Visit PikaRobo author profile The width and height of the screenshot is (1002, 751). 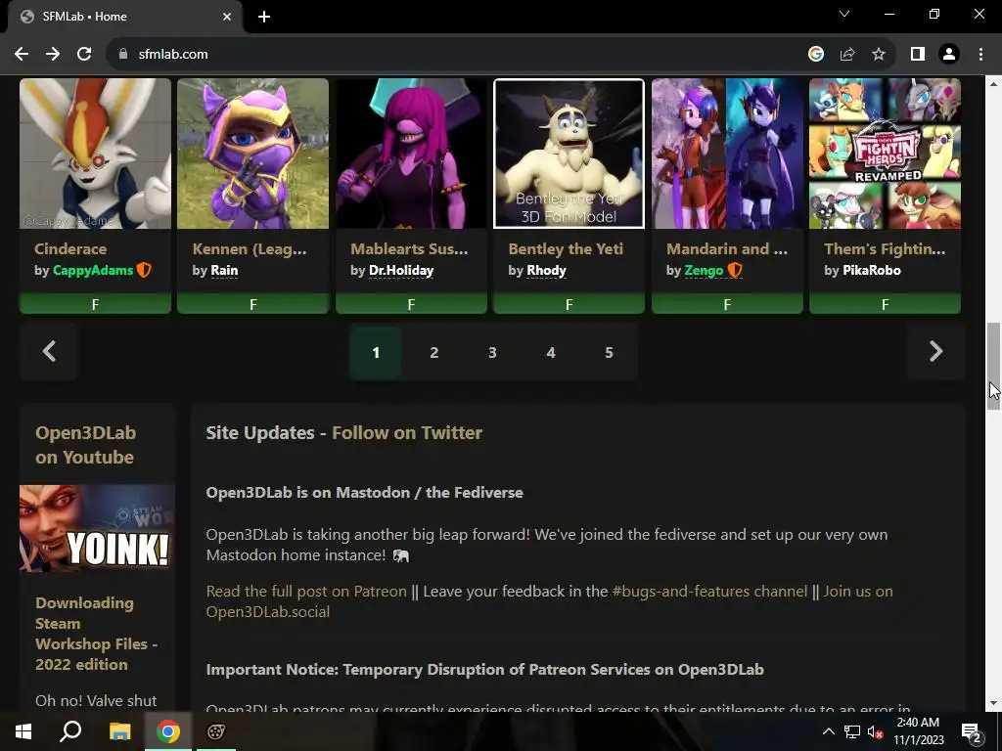[x=872, y=271]
